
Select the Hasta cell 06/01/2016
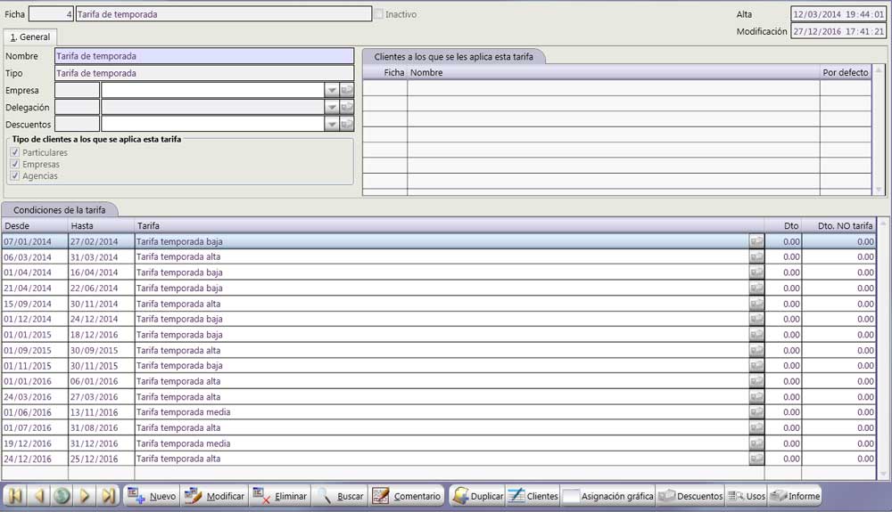tap(102, 381)
